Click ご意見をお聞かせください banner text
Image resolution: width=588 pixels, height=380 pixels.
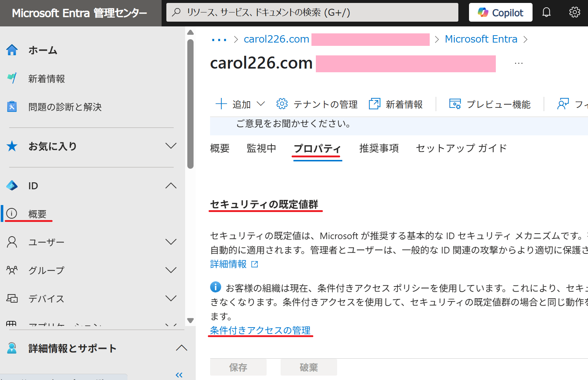point(293,124)
